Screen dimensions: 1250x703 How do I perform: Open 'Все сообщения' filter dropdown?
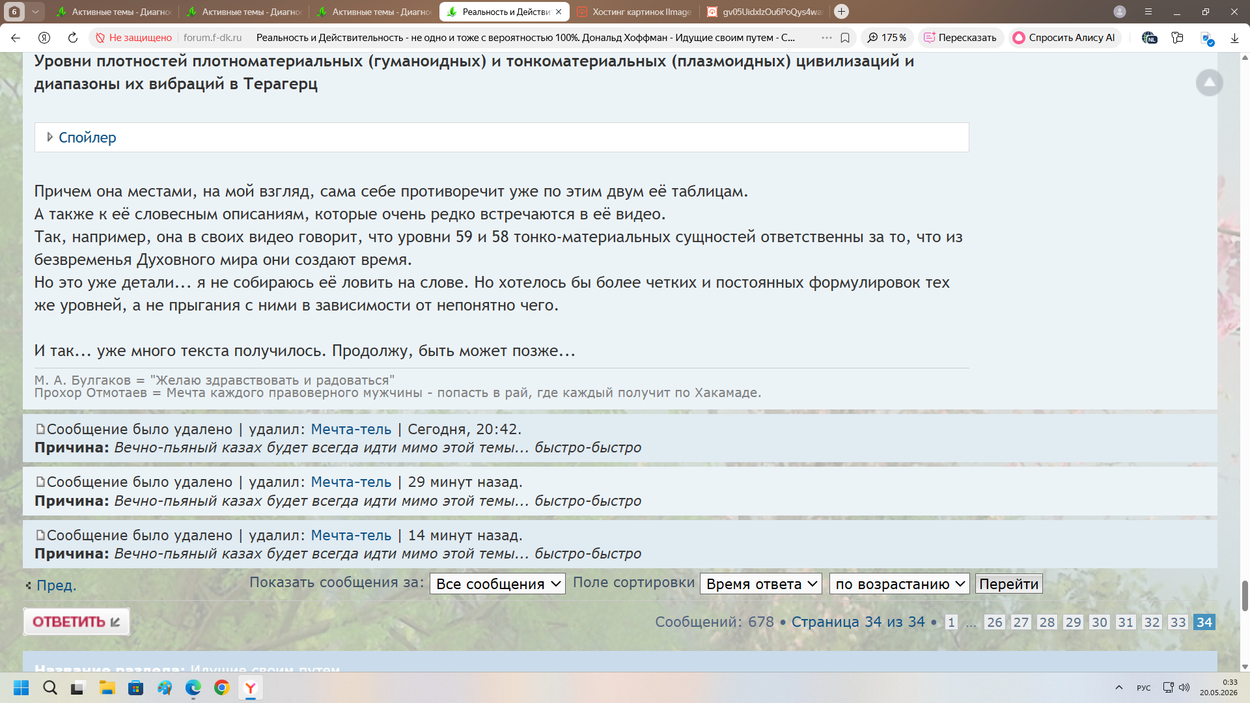(x=497, y=584)
